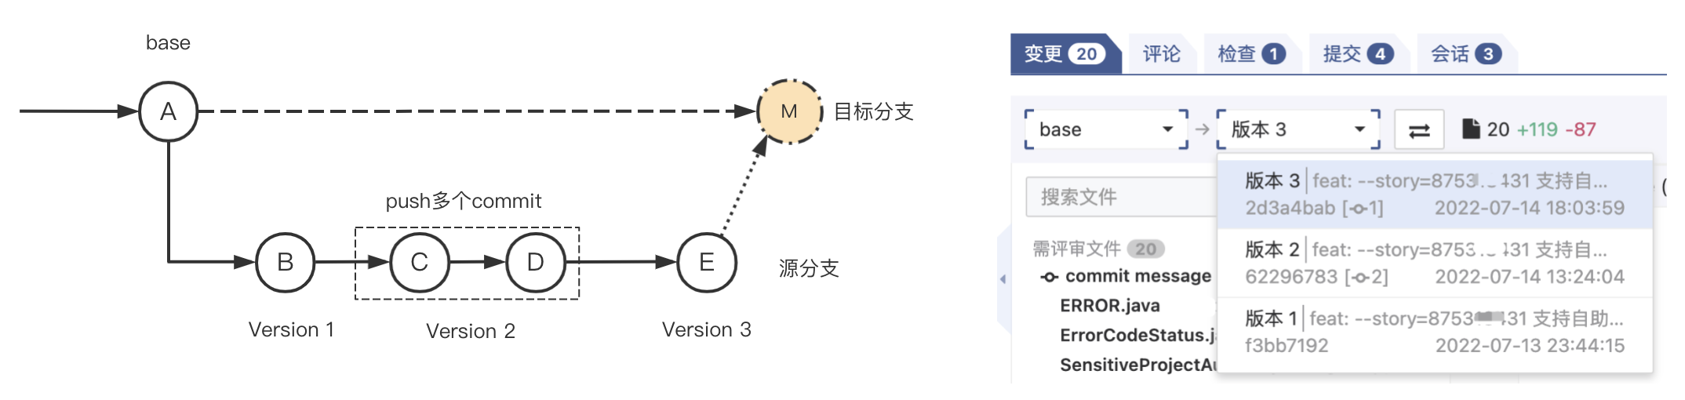Select 版本 2 from the version list
Screen dimensions: 1685x400
[1434, 263]
